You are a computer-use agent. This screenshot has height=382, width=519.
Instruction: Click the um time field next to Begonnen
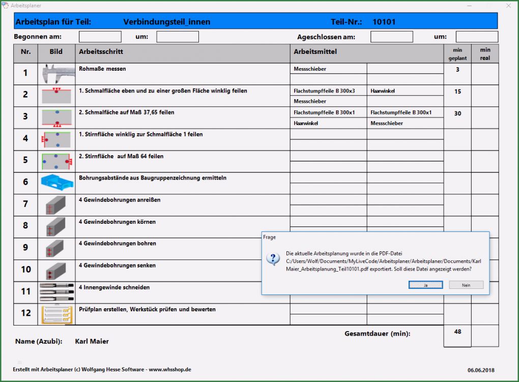tap(178, 36)
